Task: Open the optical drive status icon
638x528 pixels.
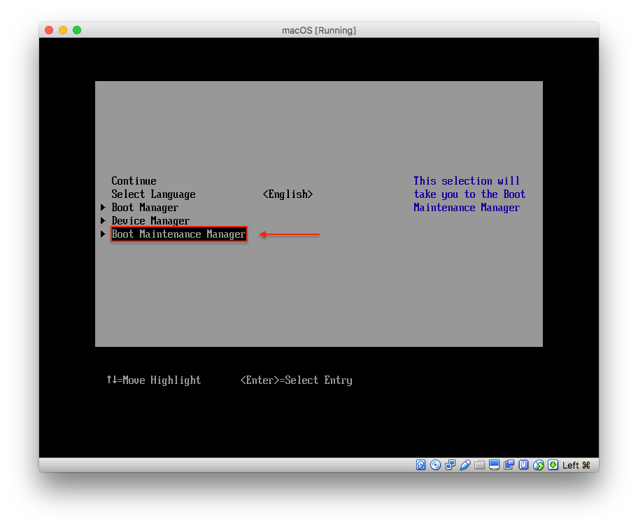Action: pos(435,465)
